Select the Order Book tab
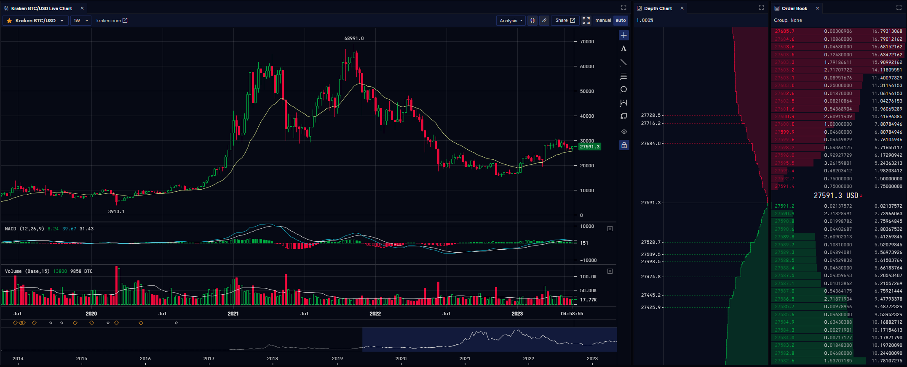This screenshot has height=367, width=907. point(794,8)
